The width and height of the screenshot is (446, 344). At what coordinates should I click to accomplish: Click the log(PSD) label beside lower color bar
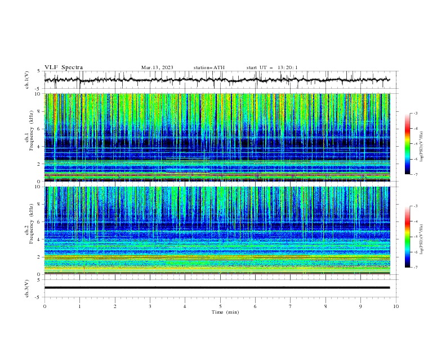(421, 239)
